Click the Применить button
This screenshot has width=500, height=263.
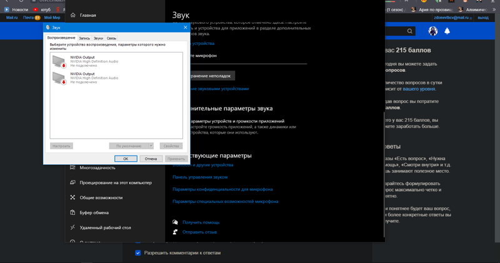point(176,159)
